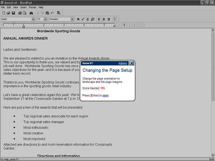Screen dimensions: 215x161
Task: Align text left
Action: pos(99,19)
